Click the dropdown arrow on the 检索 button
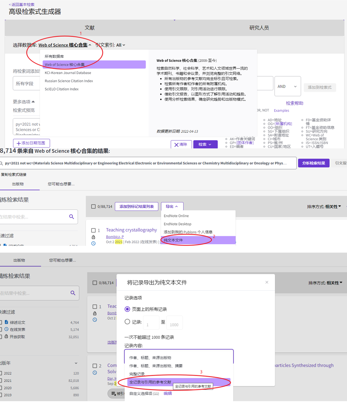347x406 pixels. [x=210, y=145]
